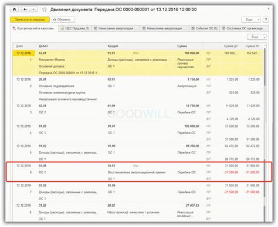Navigate back with the left arrow
Viewport: 278px width, 227px height.
coord(25,9)
